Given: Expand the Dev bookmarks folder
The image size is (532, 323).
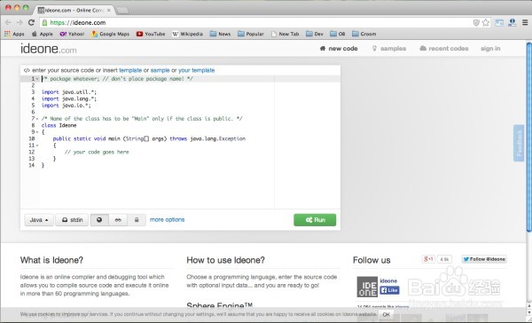Looking at the screenshot, I should [x=315, y=34].
